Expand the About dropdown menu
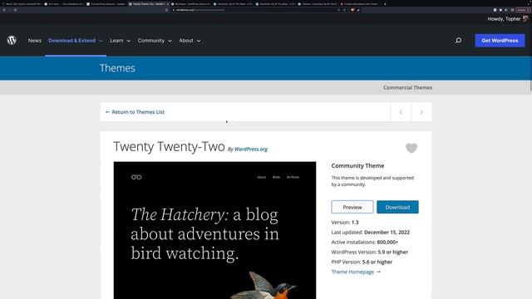Viewport: 532px width, 299px height. pos(190,41)
